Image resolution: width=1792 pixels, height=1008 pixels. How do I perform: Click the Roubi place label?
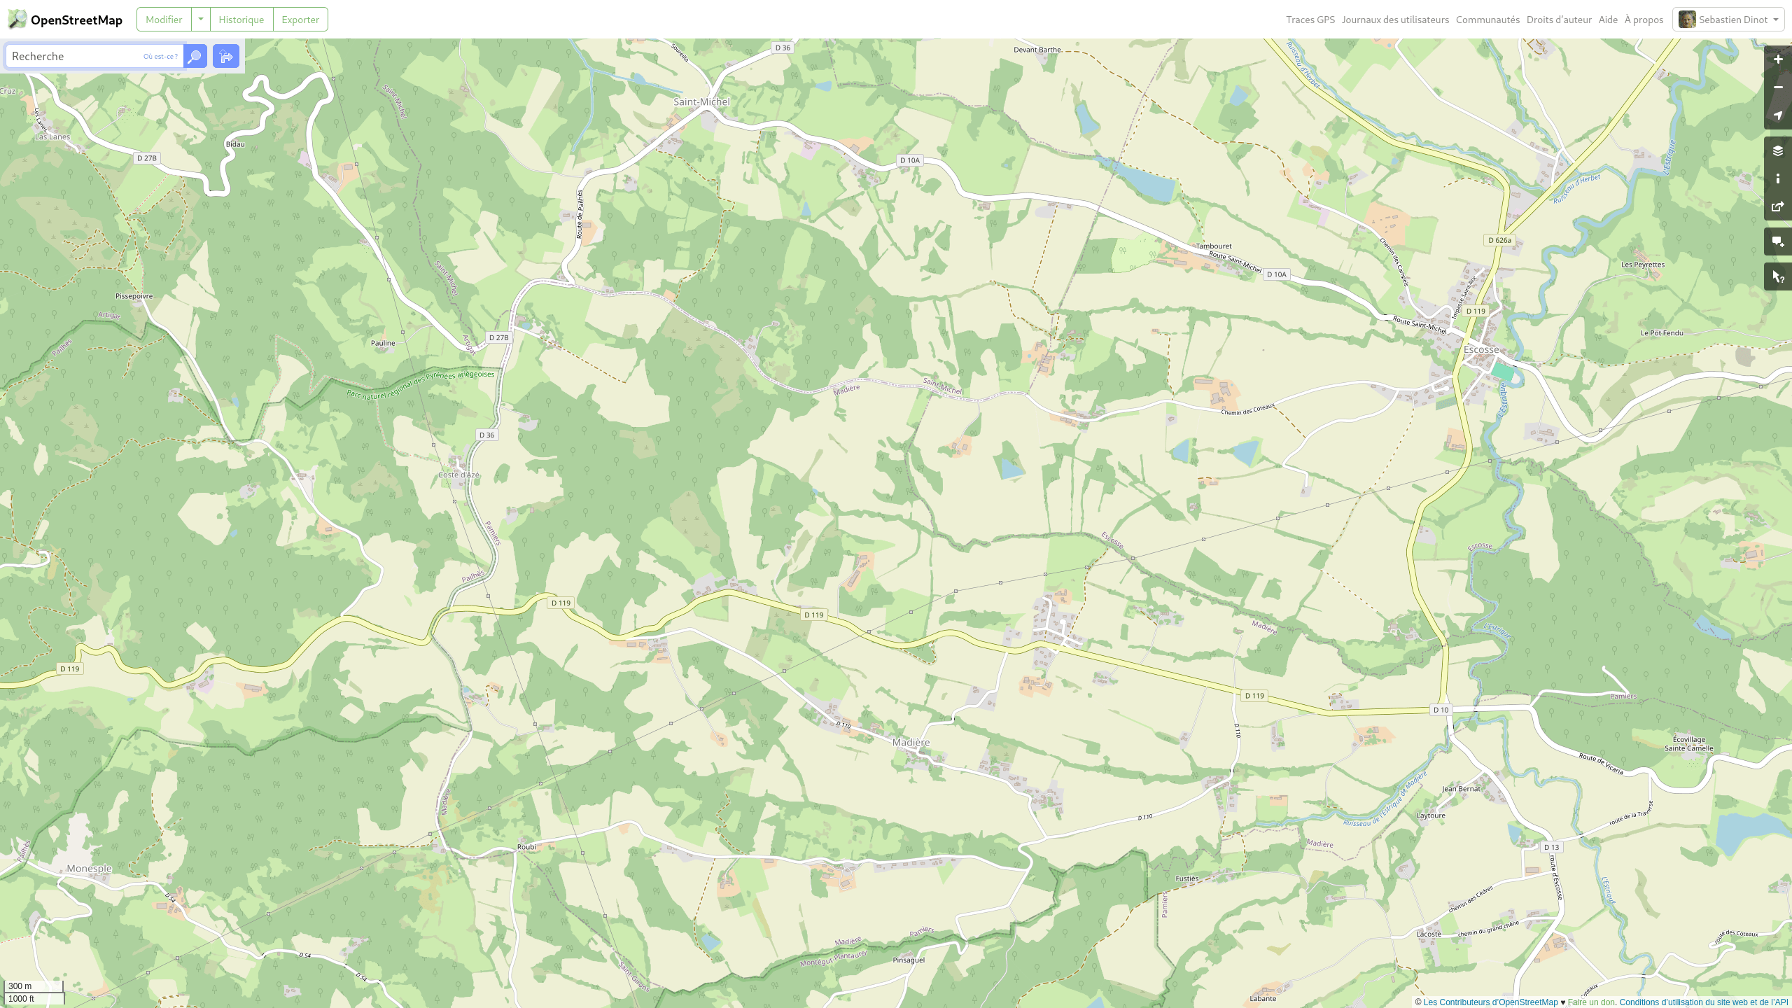(526, 847)
